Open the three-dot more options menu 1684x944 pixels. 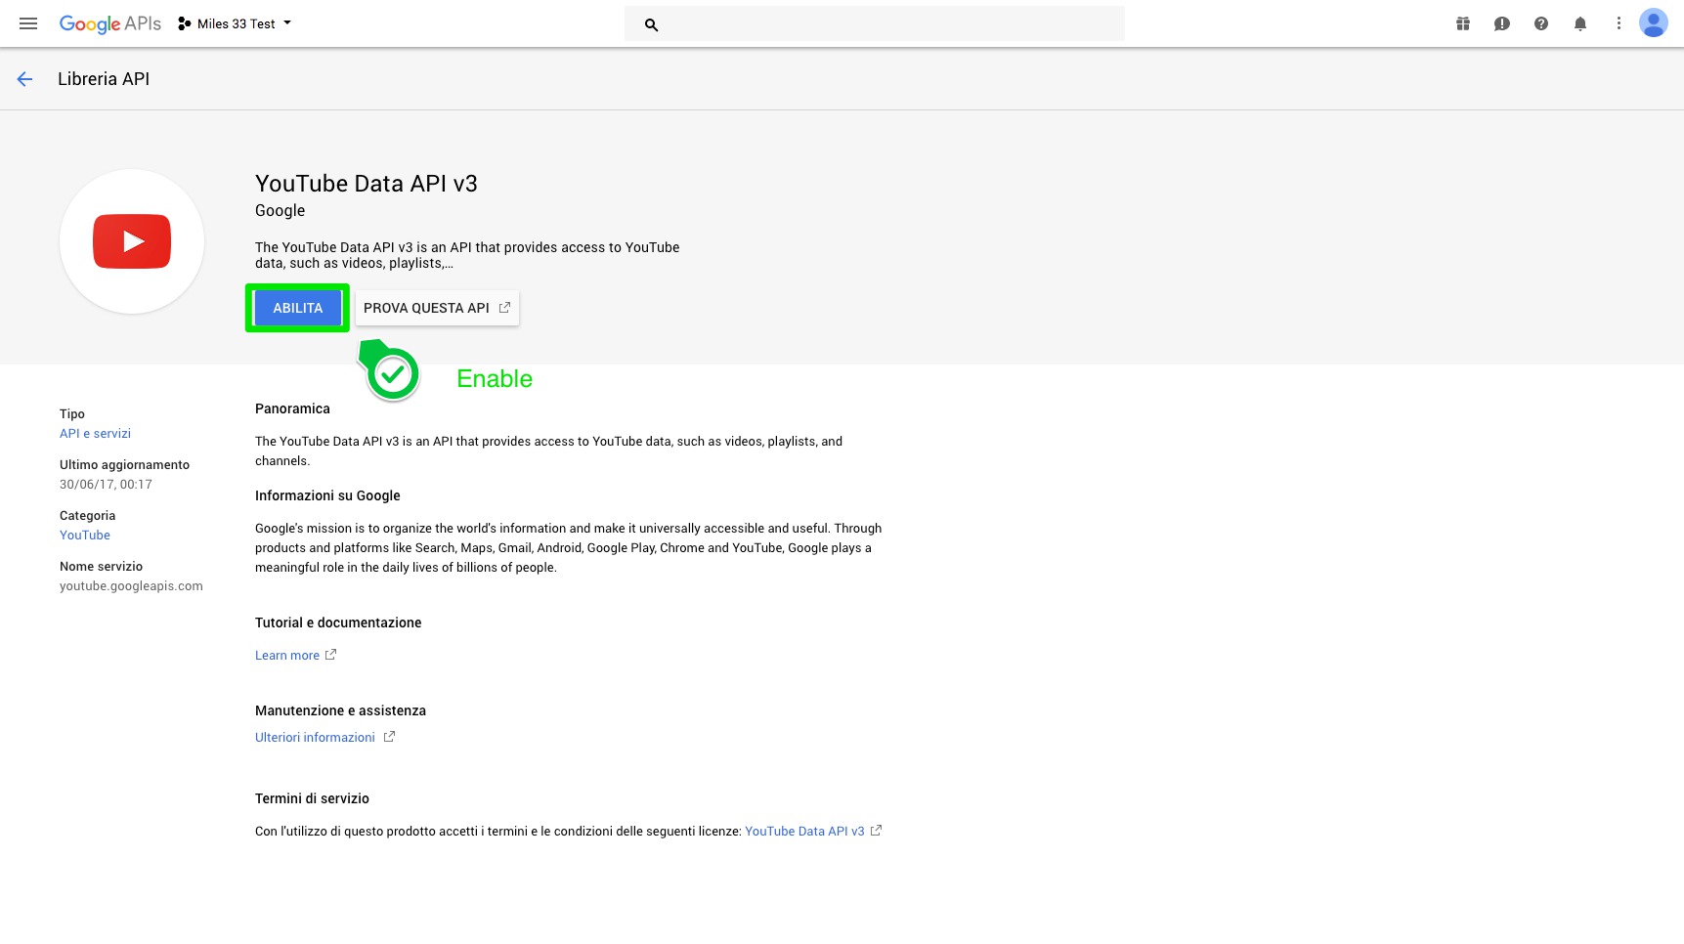click(1618, 23)
